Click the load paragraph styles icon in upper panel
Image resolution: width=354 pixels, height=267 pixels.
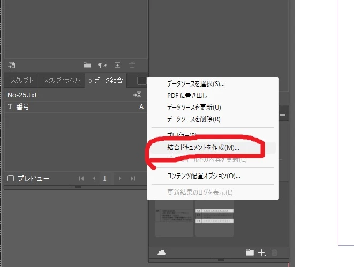(x=12, y=65)
